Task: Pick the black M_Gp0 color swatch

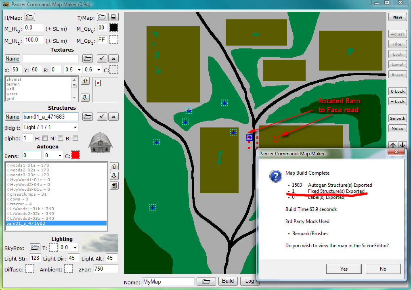Action: click(114, 27)
